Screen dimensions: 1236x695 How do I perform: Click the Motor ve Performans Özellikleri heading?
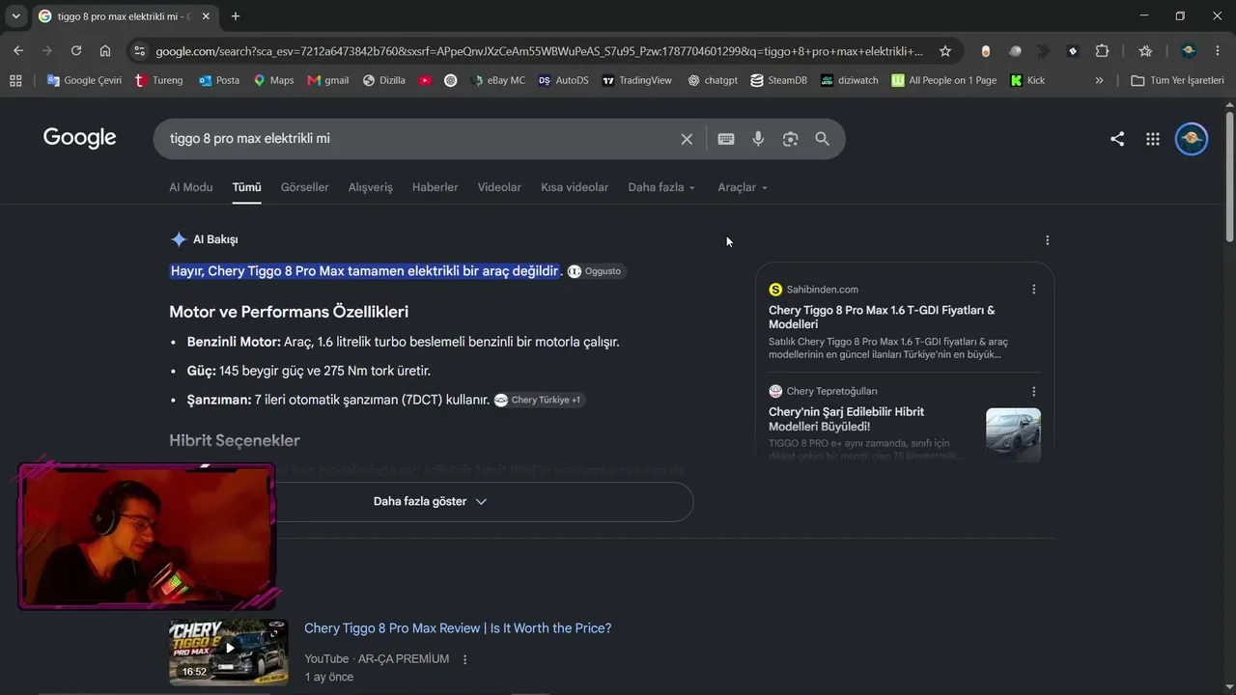pyautogui.click(x=289, y=312)
